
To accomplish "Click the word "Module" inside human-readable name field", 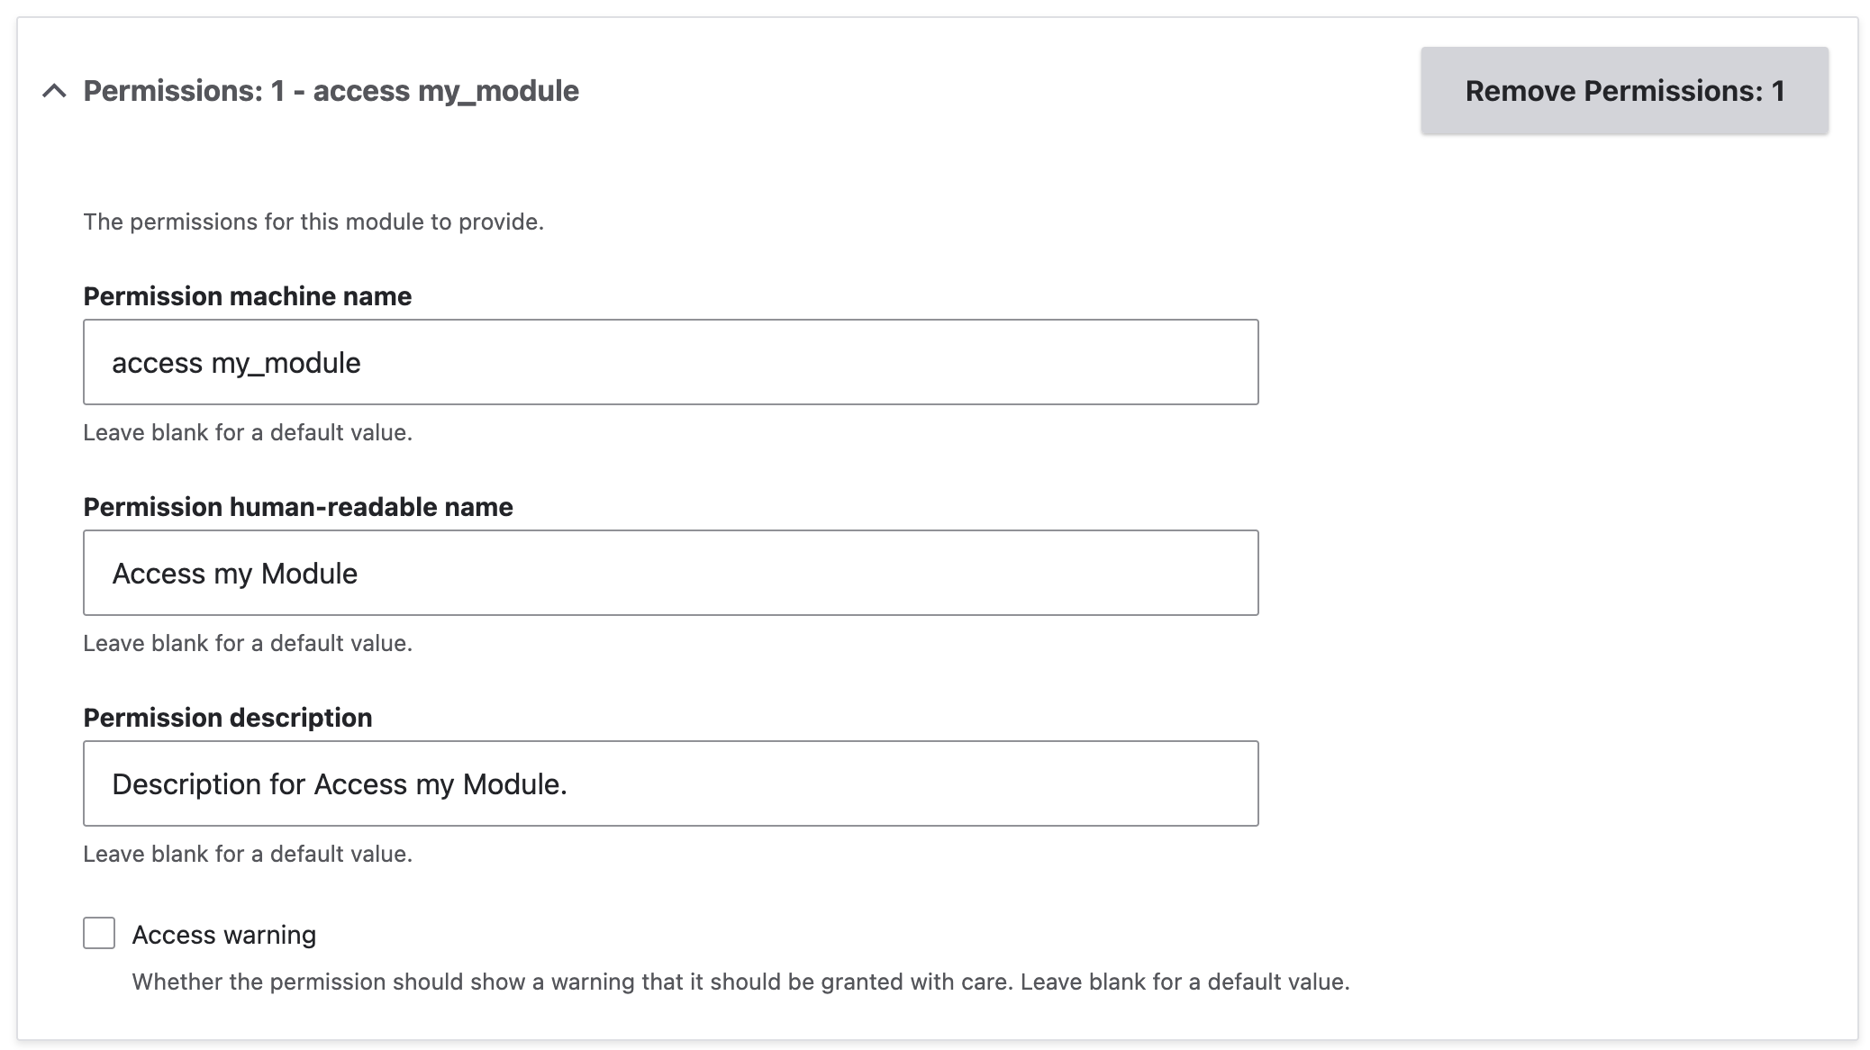I will pyautogui.click(x=309, y=574).
